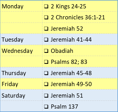Tick the 2 Chronicles 36:1-21 checkbox

[x=46, y=17]
